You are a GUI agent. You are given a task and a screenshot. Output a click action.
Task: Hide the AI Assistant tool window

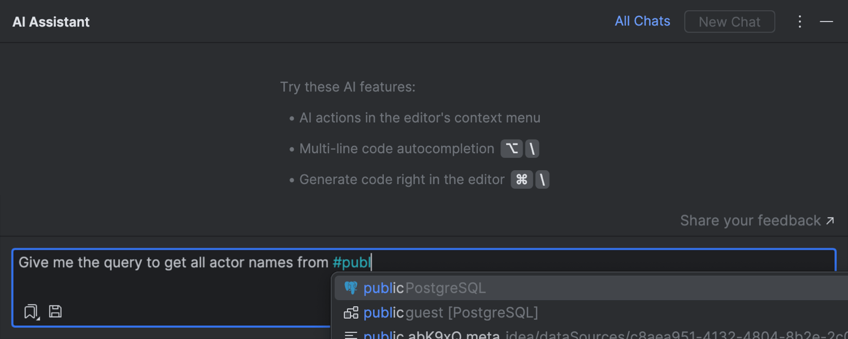tap(827, 21)
